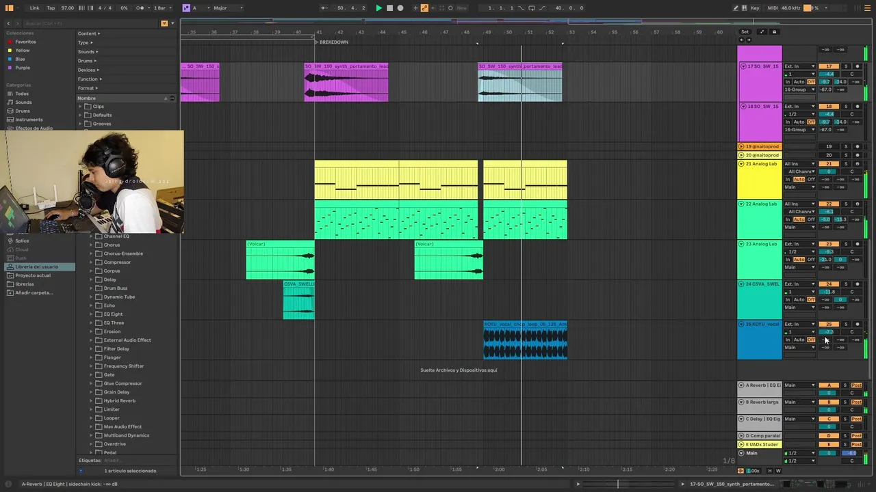Set track 21 monitor to Off
876x492 pixels.
[x=811, y=179]
